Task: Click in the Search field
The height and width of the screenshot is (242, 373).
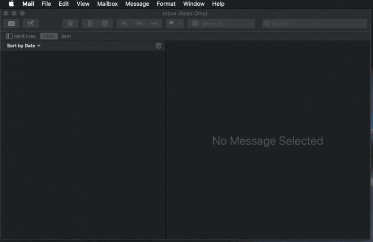Action: click(315, 23)
